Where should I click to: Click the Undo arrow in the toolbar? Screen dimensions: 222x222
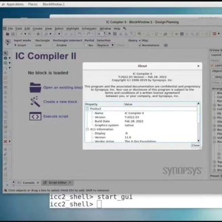(79, 34)
